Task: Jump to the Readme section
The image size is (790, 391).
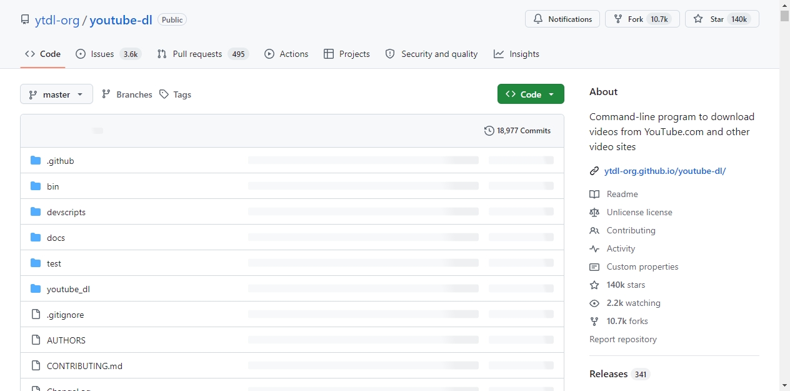Action: [622, 194]
